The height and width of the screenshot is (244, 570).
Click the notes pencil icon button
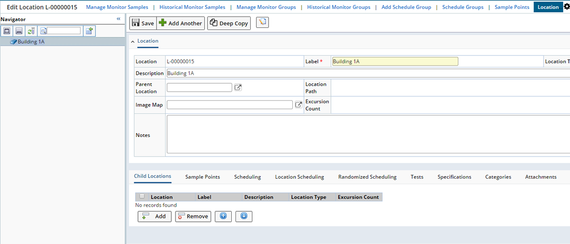(x=262, y=23)
